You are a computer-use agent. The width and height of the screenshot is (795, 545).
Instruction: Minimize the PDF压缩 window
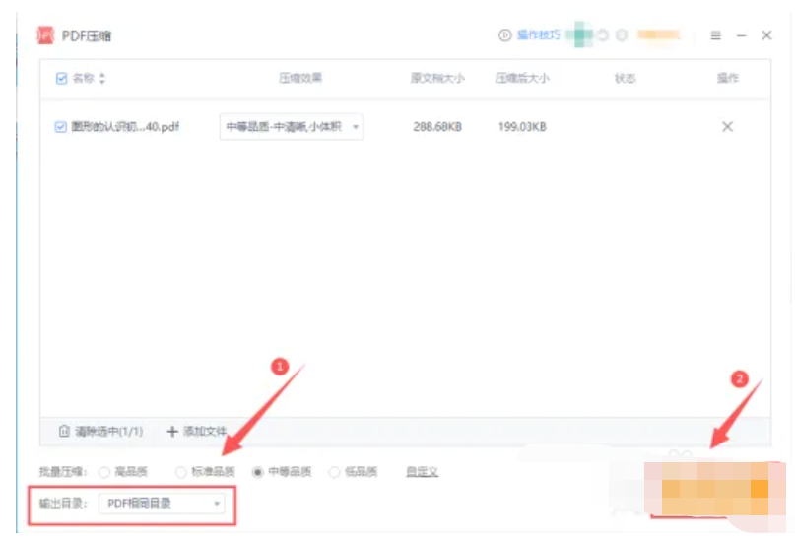741,35
